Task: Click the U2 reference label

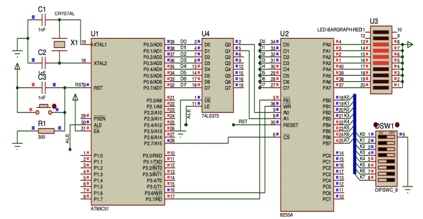Action: [x=284, y=34]
